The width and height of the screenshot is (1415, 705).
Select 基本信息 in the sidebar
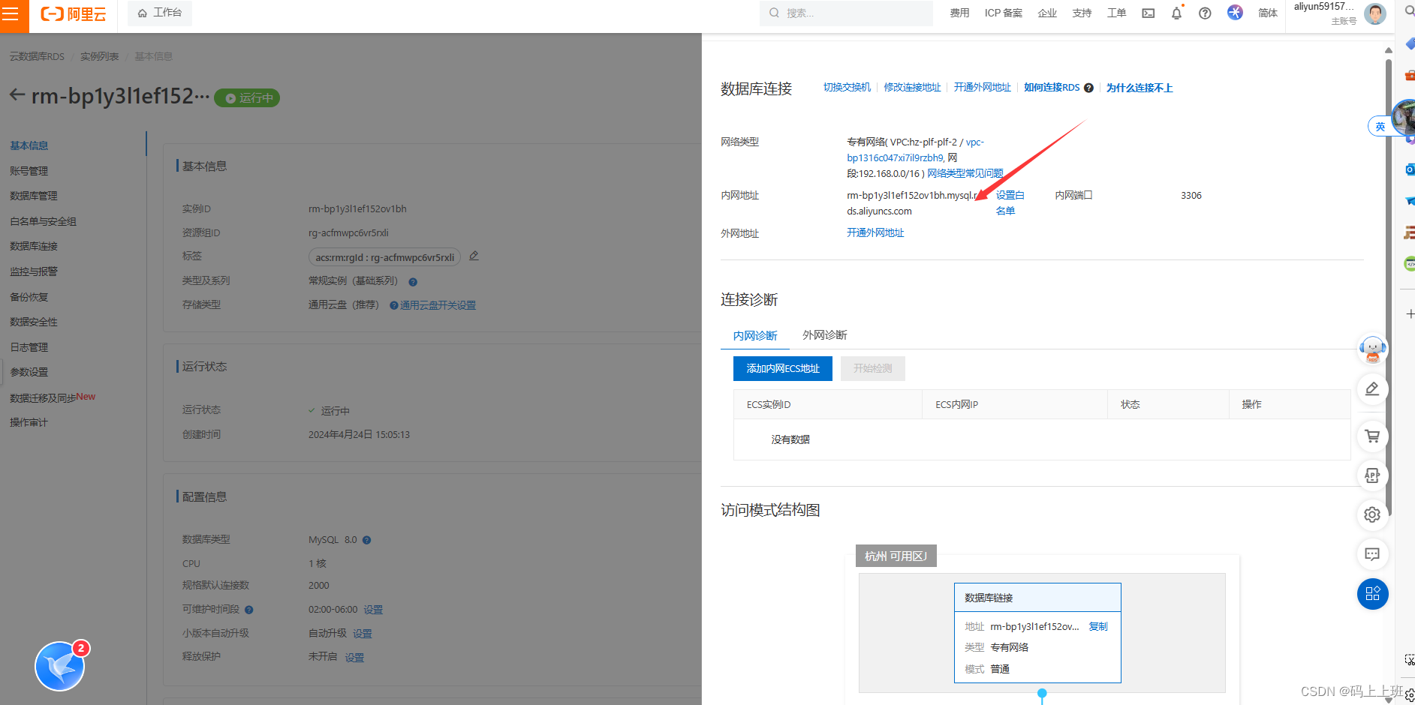click(x=29, y=145)
